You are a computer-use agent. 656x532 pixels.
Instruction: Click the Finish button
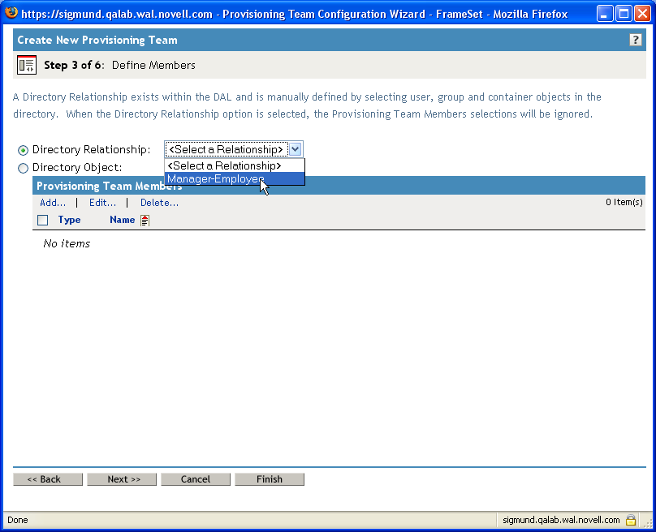point(270,479)
